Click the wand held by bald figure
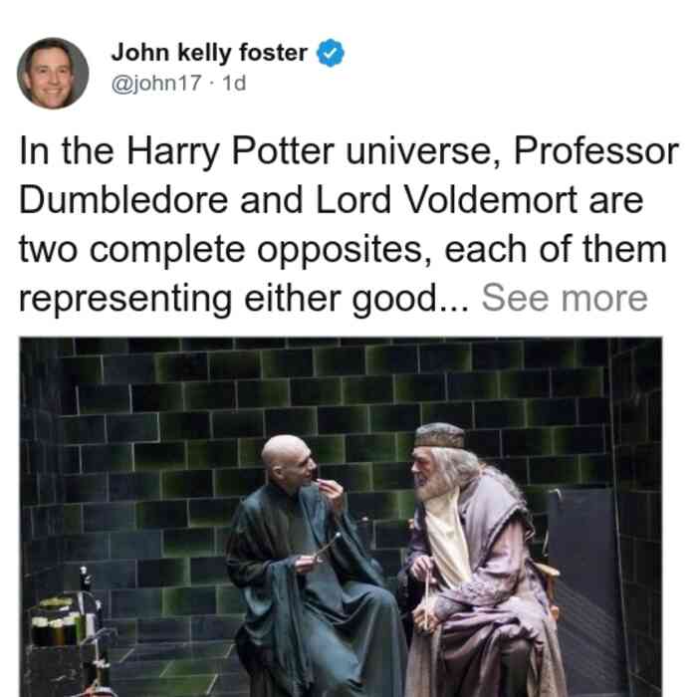The image size is (697, 697). (x=328, y=547)
